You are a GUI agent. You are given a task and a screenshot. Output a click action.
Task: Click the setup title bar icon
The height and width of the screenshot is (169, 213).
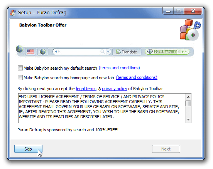click(13, 13)
